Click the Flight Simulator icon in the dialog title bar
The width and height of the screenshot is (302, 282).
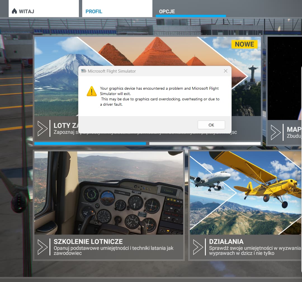point(84,71)
